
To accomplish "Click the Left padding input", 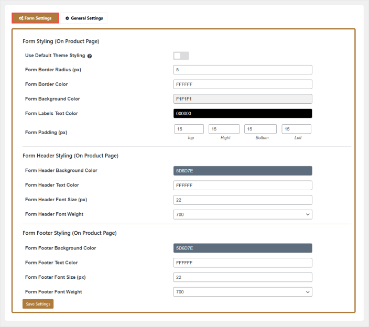I will [297, 129].
